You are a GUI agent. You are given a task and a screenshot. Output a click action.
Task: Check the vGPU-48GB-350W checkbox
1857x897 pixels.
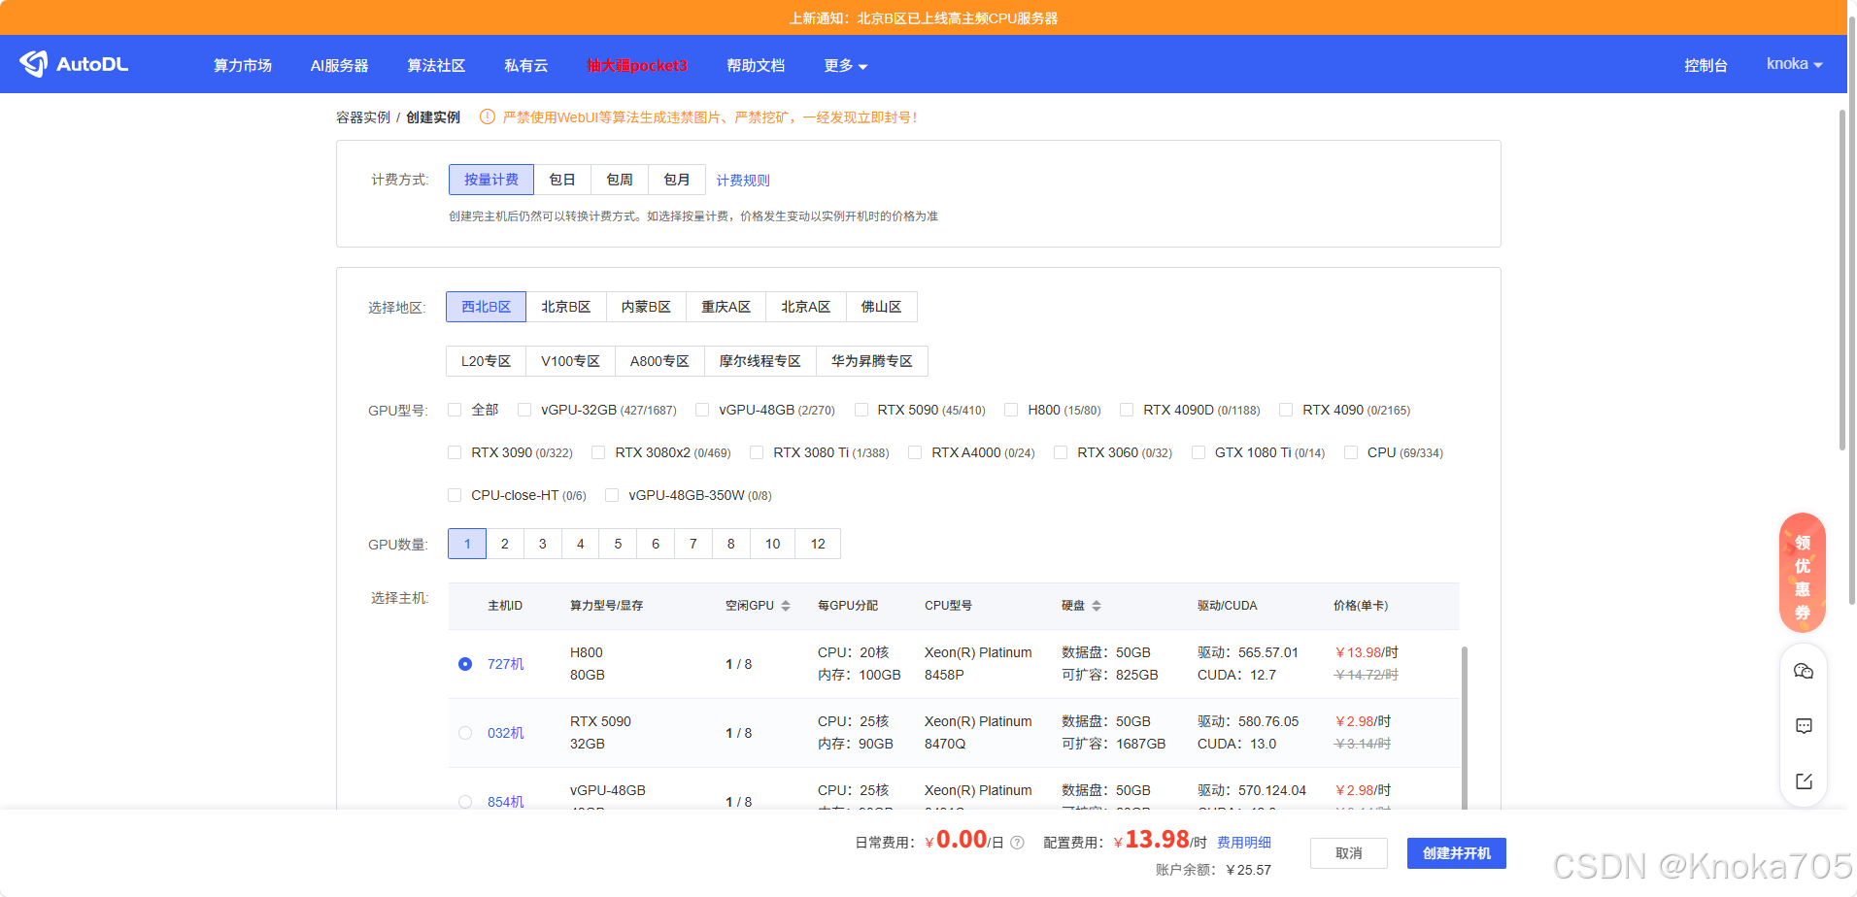coord(612,495)
